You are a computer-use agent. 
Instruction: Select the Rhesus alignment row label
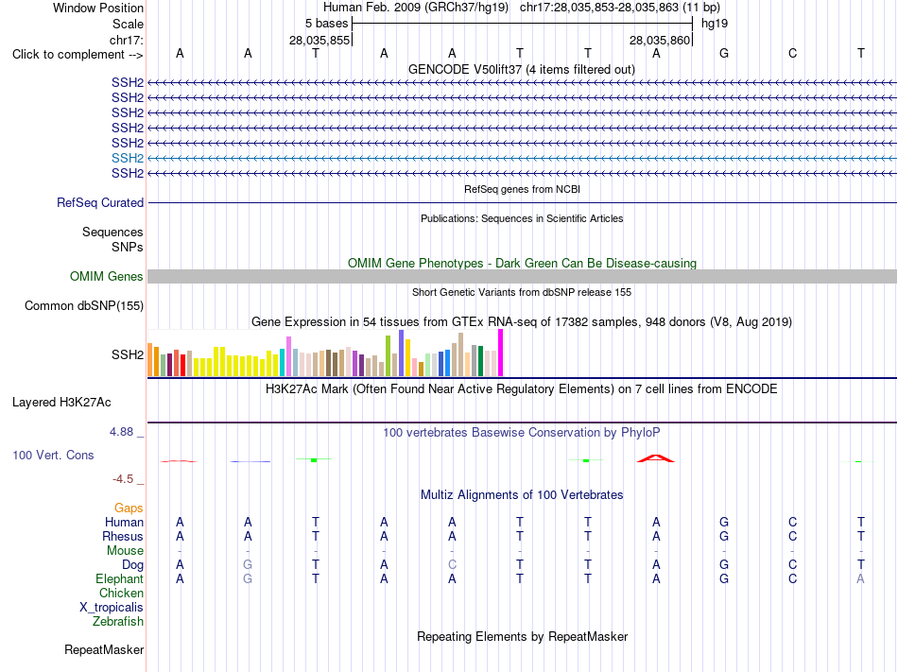tap(123, 536)
